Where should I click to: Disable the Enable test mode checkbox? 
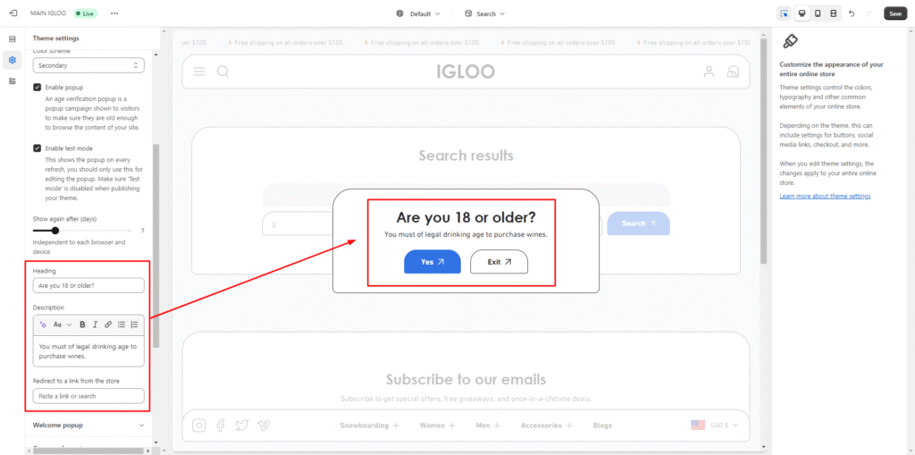tap(38, 148)
